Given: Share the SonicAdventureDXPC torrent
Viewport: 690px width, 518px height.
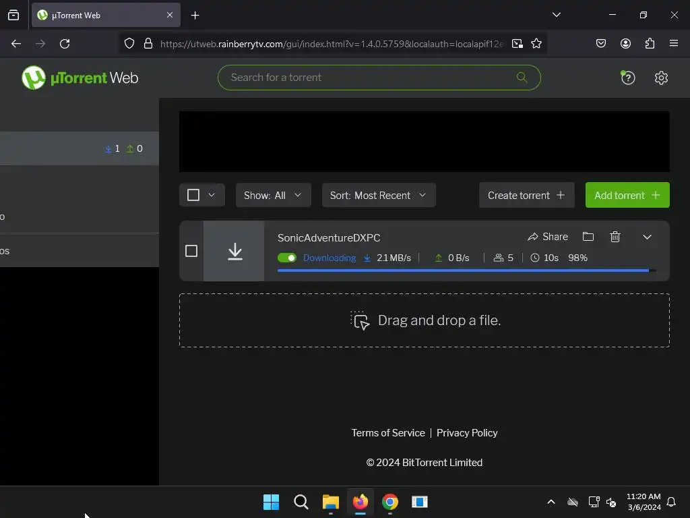Looking at the screenshot, I should tap(548, 237).
